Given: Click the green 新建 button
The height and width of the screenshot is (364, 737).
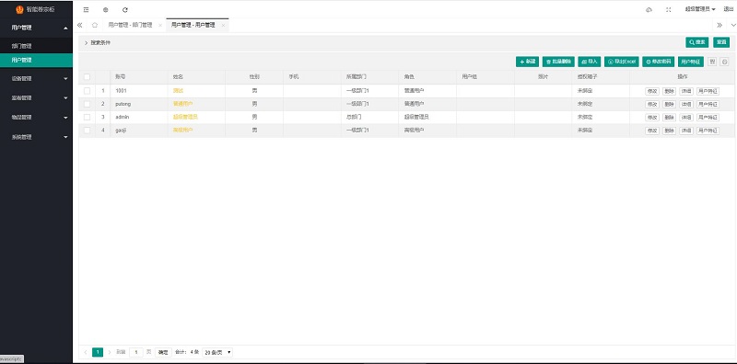Looking at the screenshot, I should click(527, 62).
